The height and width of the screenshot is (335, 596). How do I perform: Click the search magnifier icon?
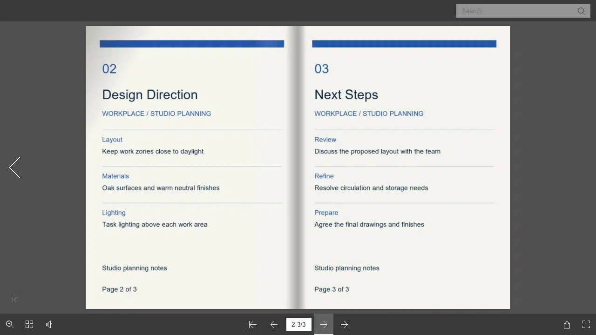point(581,11)
